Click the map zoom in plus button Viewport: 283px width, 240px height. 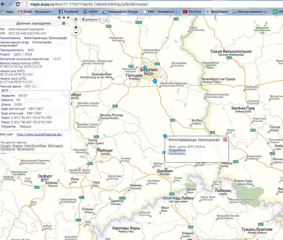click(x=76, y=27)
